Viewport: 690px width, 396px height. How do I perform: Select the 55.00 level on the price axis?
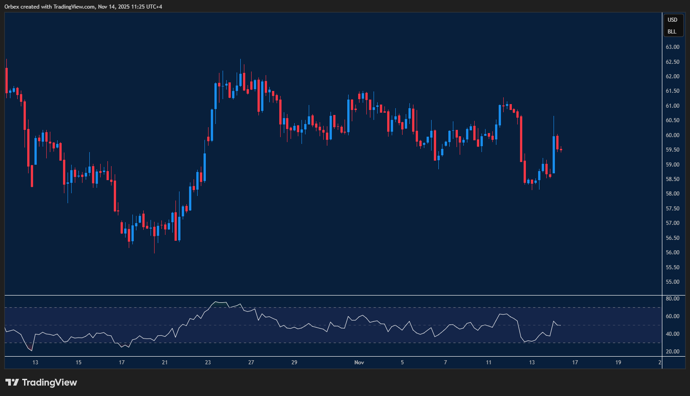click(672, 282)
